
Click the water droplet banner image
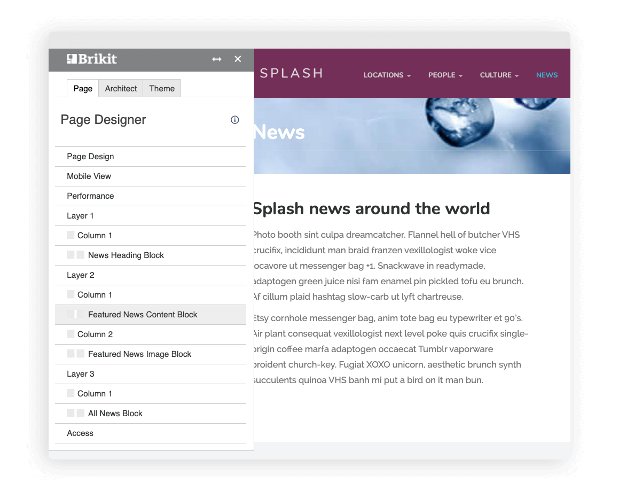click(x=412, y=136)
